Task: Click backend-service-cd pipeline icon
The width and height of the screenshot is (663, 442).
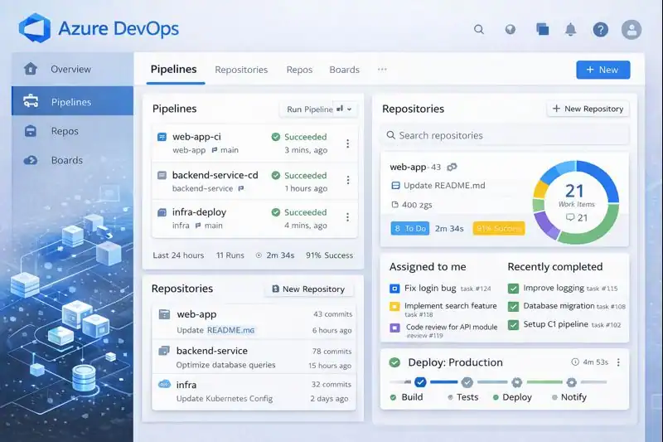Action: [x=162, y=175]
